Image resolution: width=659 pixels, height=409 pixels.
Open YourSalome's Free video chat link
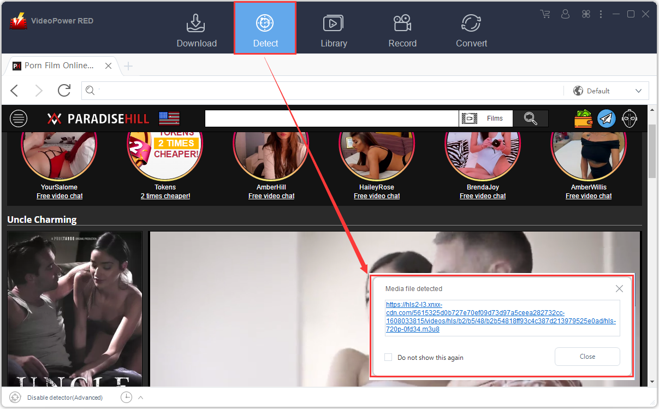[60, 196]
